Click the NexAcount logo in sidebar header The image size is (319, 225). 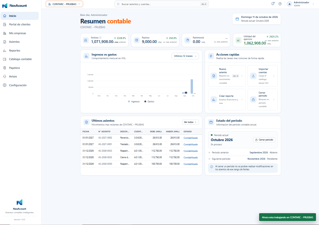pyautogui.click(x=5, y=6)
